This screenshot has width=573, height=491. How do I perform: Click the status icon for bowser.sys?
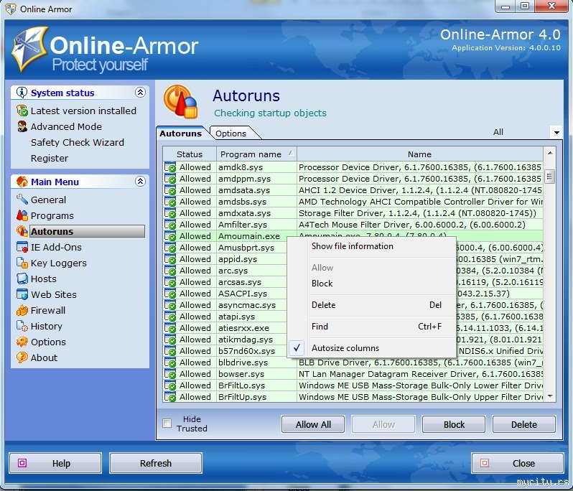[x=170, y=374]
